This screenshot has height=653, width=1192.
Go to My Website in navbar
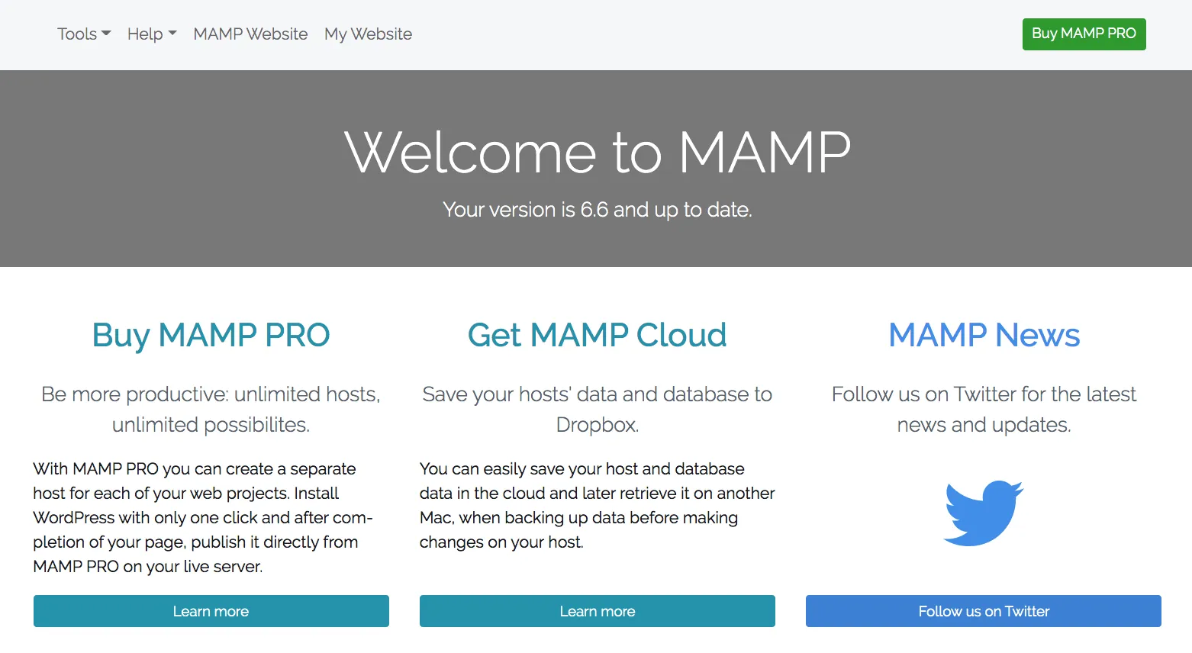(368, 34)
